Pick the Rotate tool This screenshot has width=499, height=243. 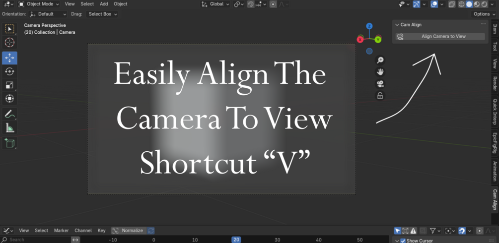[9, 71]
